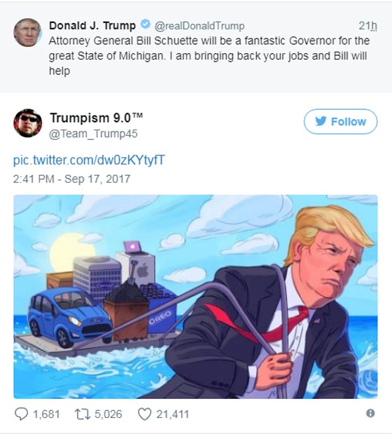Click the 5,026 retweet count

tap(108, 414)
